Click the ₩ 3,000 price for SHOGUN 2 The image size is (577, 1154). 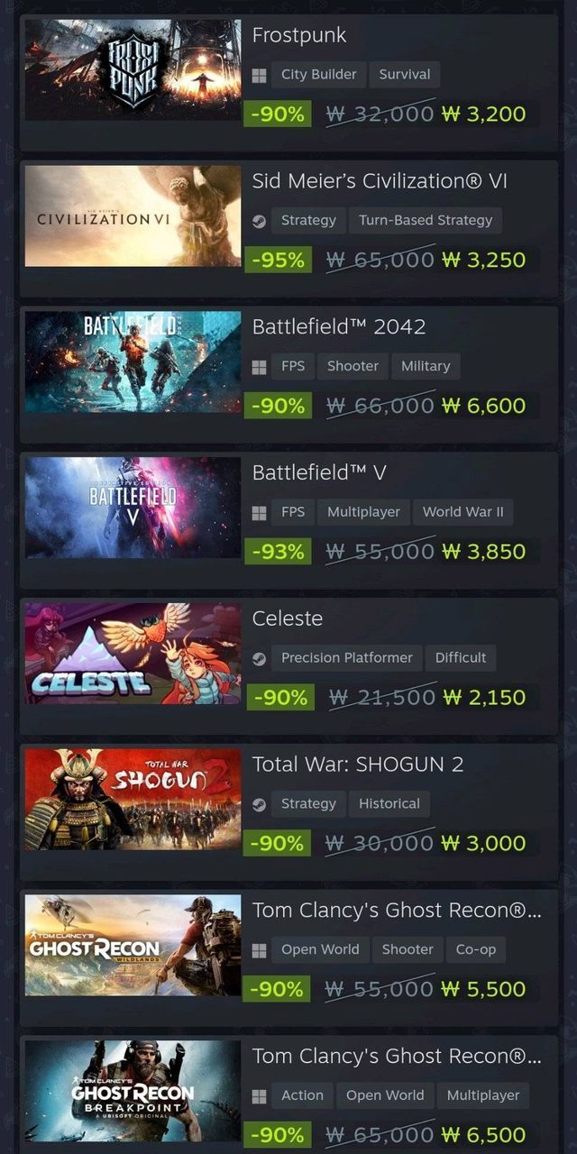(484, 843)
